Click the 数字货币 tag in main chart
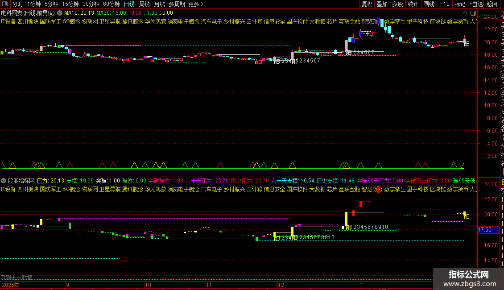 click(458, 21)
